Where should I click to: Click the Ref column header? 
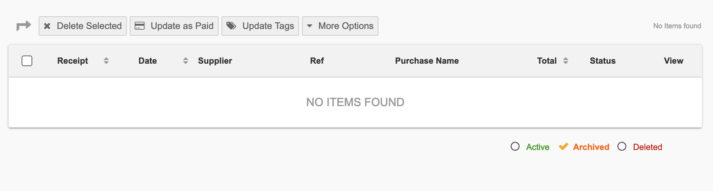coord(317,61)
